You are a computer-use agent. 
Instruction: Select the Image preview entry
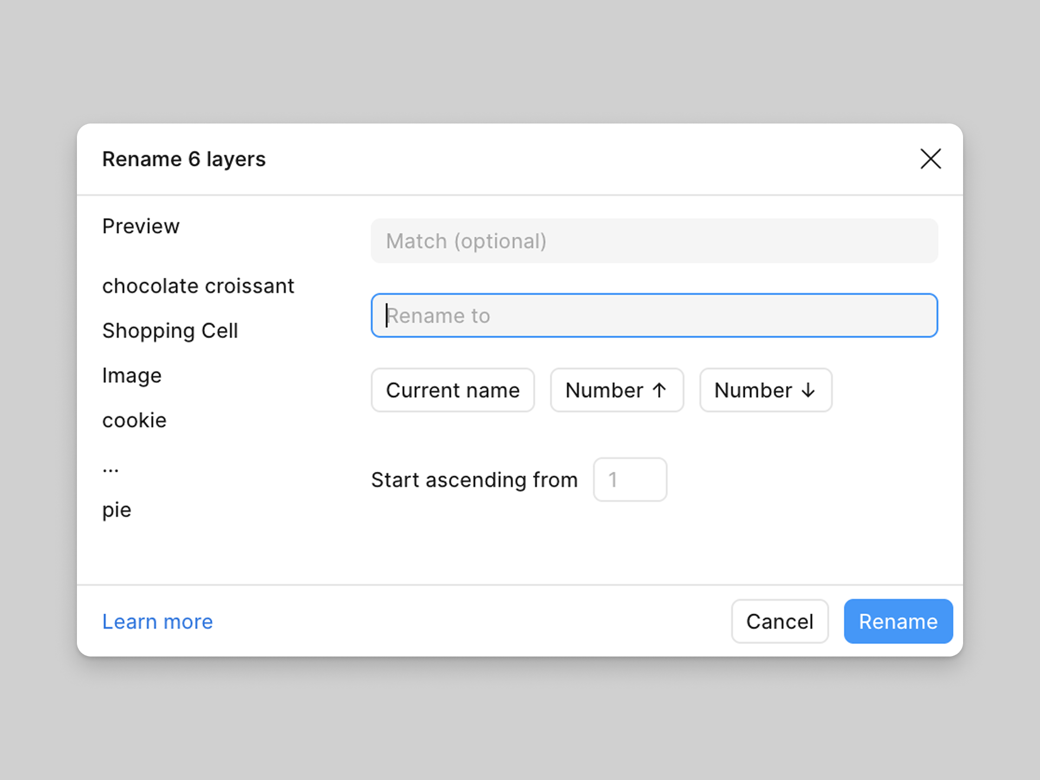(132, 375)
